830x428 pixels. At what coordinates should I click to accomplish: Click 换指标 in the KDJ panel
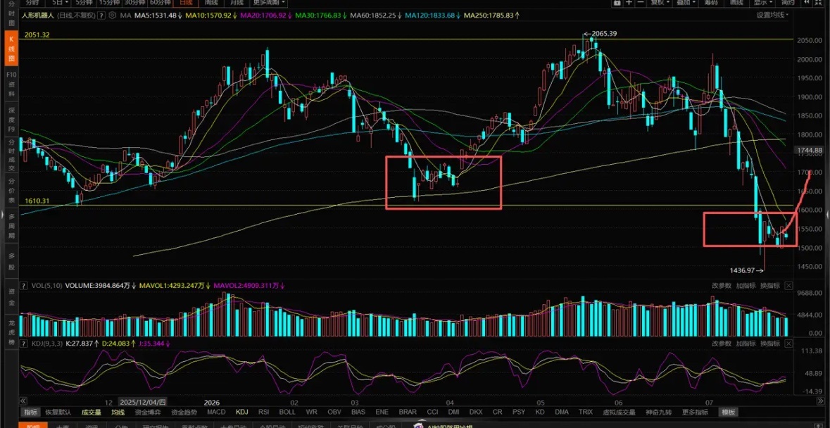pyautogui.click(x=770, y=344)
